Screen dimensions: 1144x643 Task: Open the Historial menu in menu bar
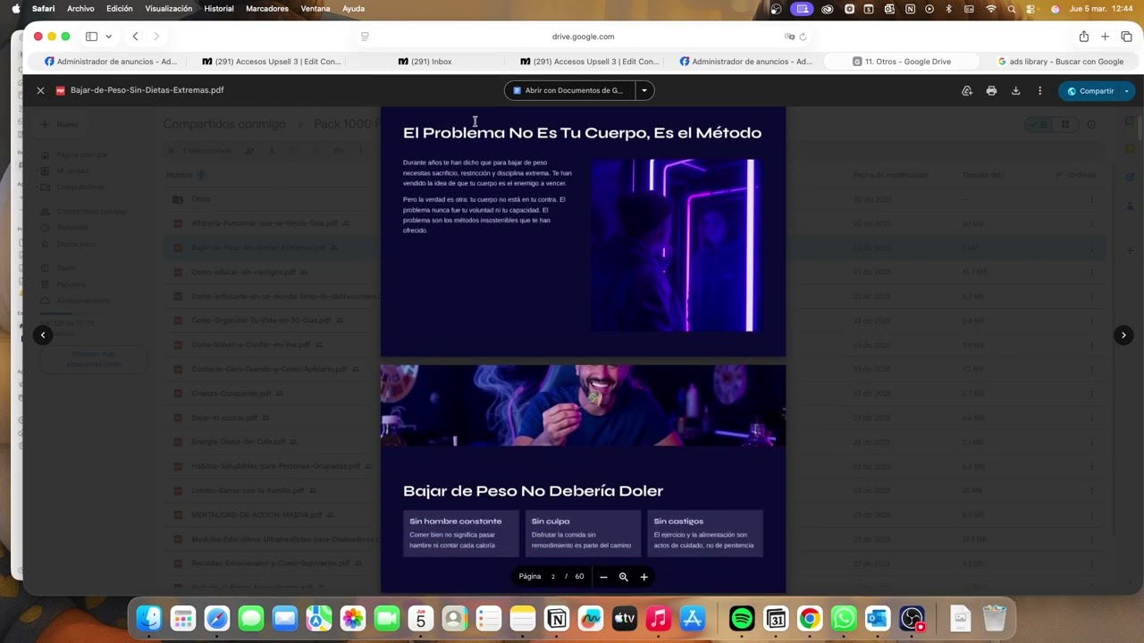point(219,9)
